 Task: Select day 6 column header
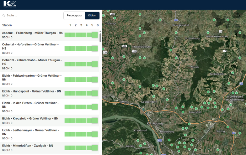98,25
